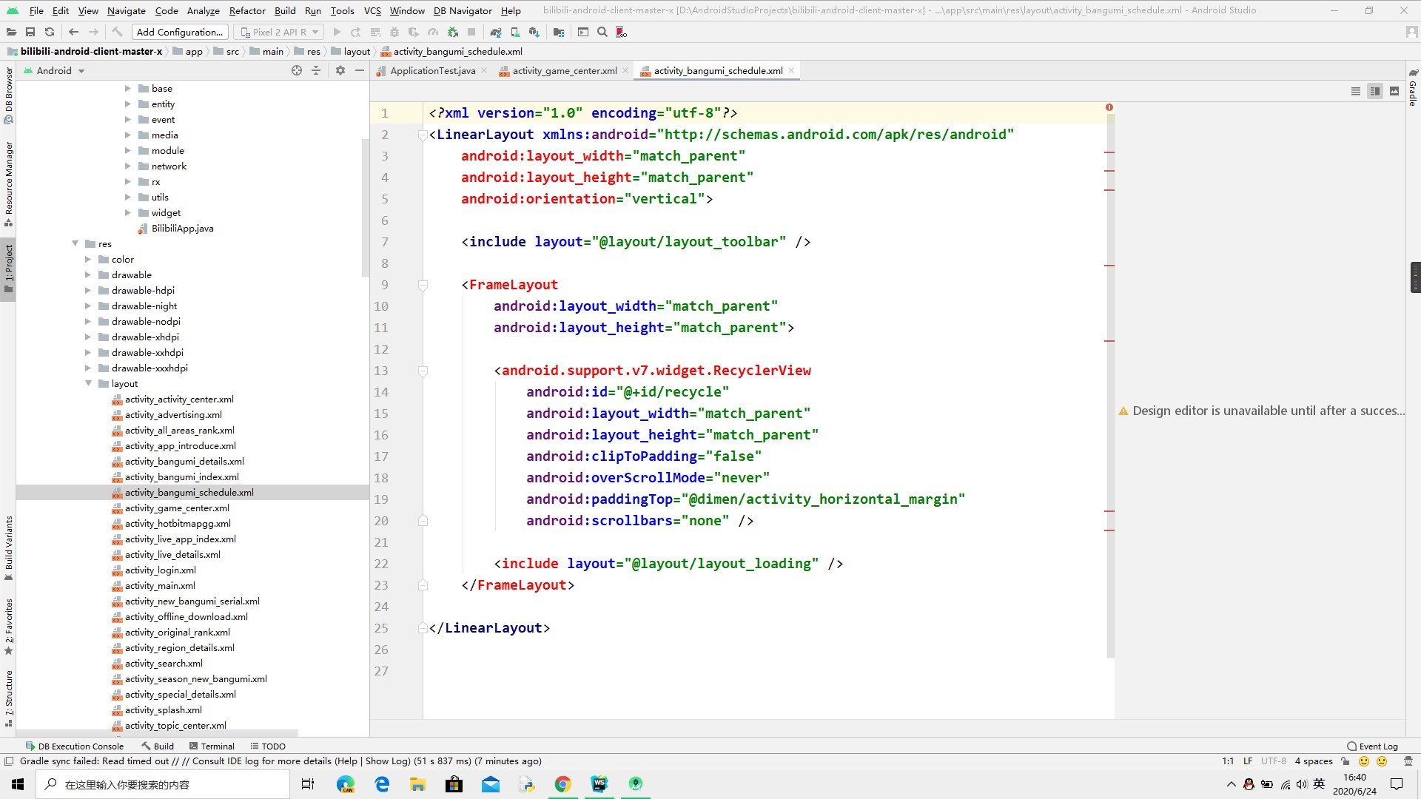Hide the Project panel with the minus icon
Screen dimensions: 1421x799
(360, 70)
